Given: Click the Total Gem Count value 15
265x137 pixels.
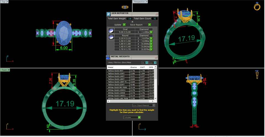Looking at the screenshot, I should (155, 19).
